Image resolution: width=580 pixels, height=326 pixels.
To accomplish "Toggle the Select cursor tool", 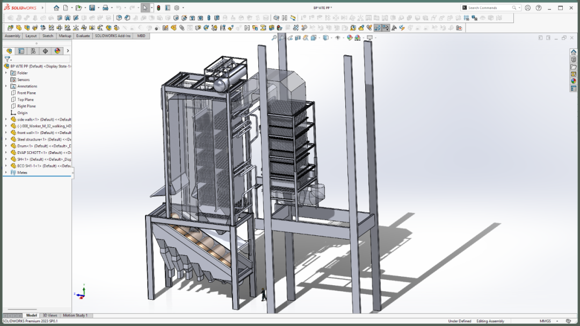I will click(x=145, y=8).
